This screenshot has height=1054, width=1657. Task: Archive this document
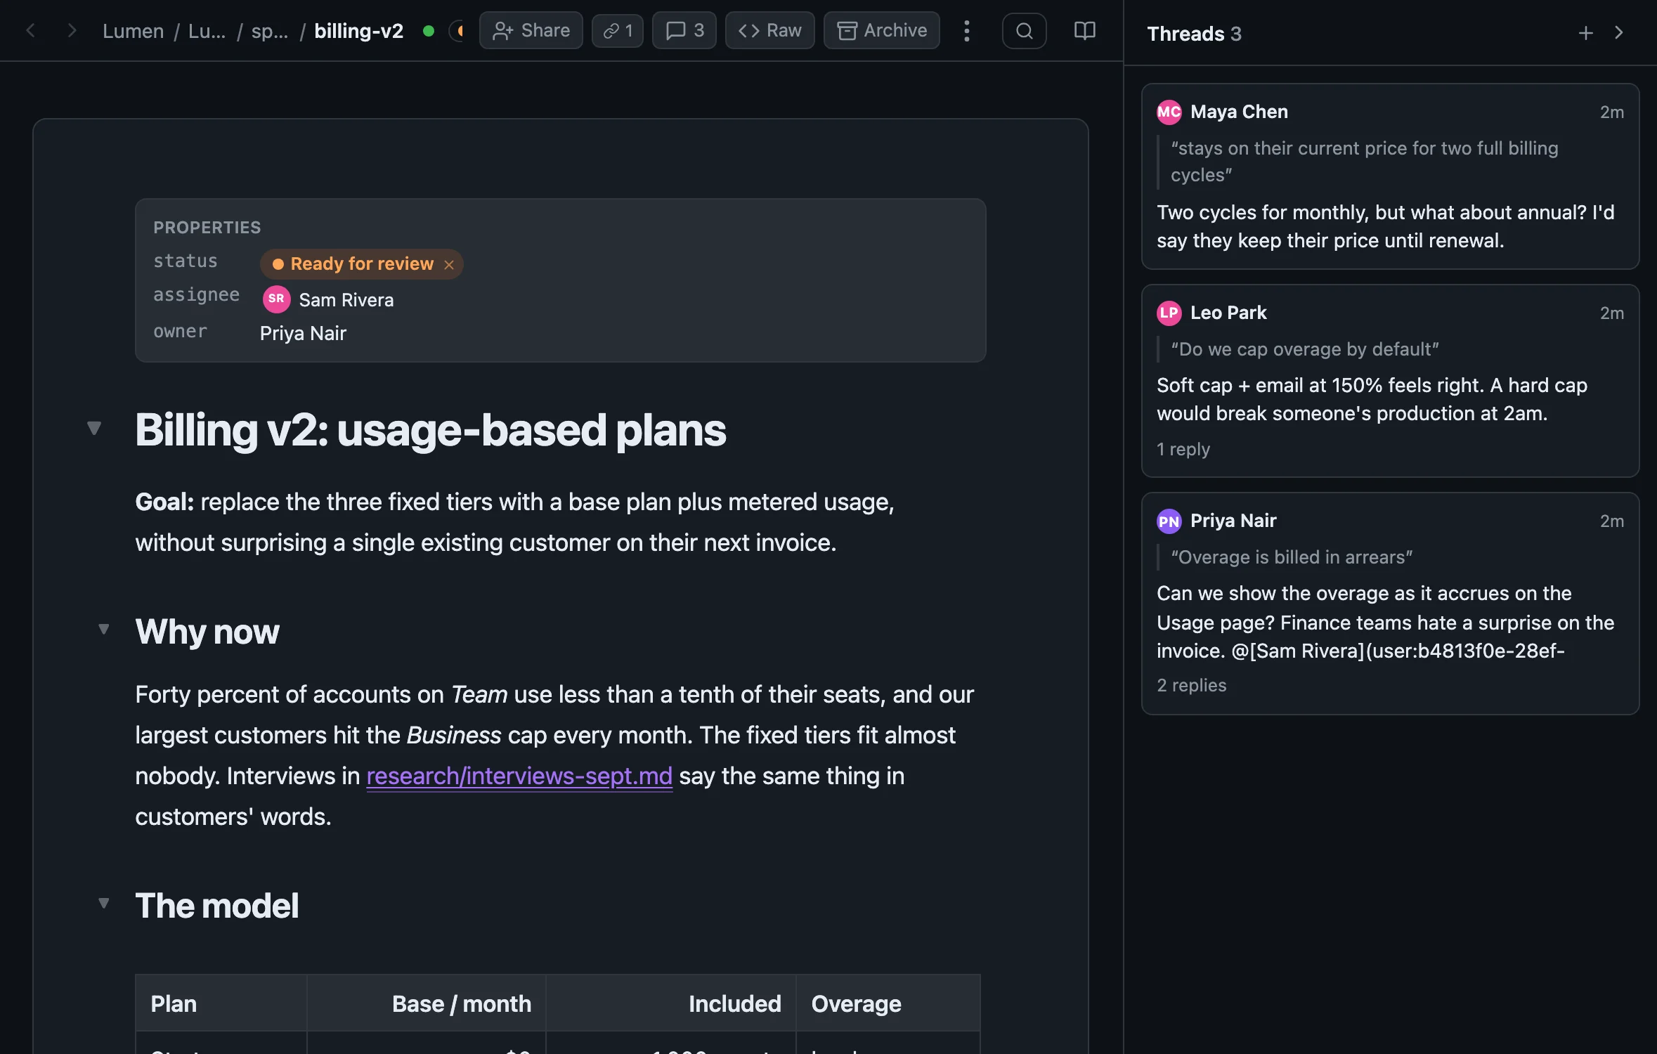[x=881, y=30]
